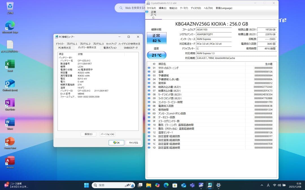The image size is (305, 190).
Task: Click the blue status dot beside クリティカルワーニング
Action: pos(149,68)
